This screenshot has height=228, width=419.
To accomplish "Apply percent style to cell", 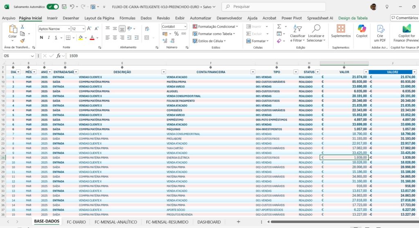I will [x=177, y=34].
